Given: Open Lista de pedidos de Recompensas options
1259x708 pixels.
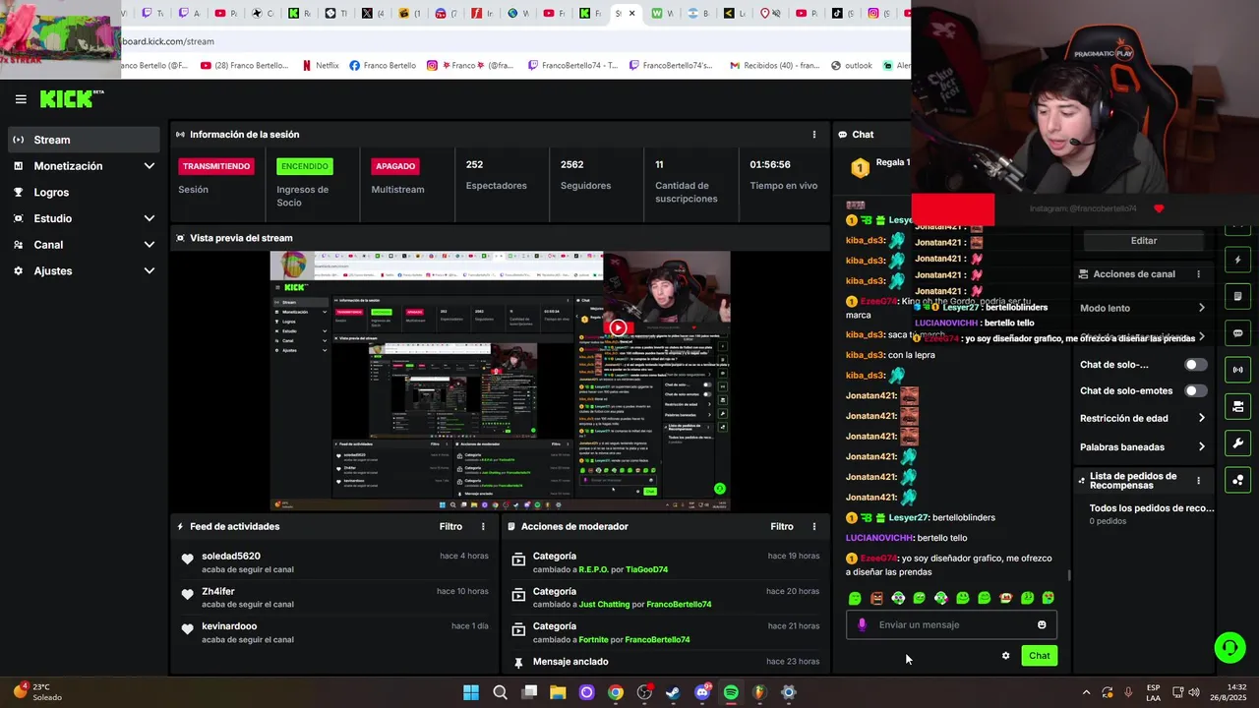Looking at the screenshot, I should coord(1198,481).
